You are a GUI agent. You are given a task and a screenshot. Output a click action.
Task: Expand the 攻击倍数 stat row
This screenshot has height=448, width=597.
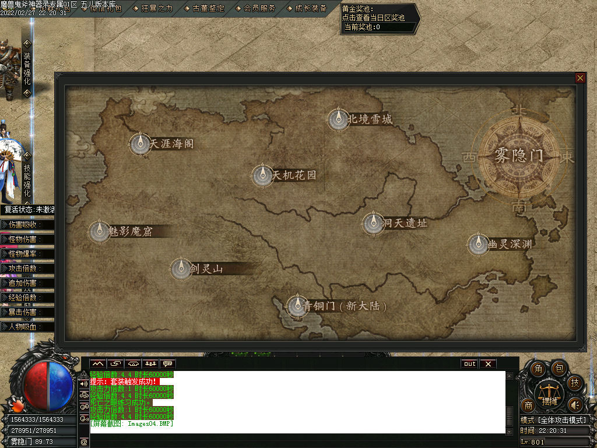tap(27, 268)
